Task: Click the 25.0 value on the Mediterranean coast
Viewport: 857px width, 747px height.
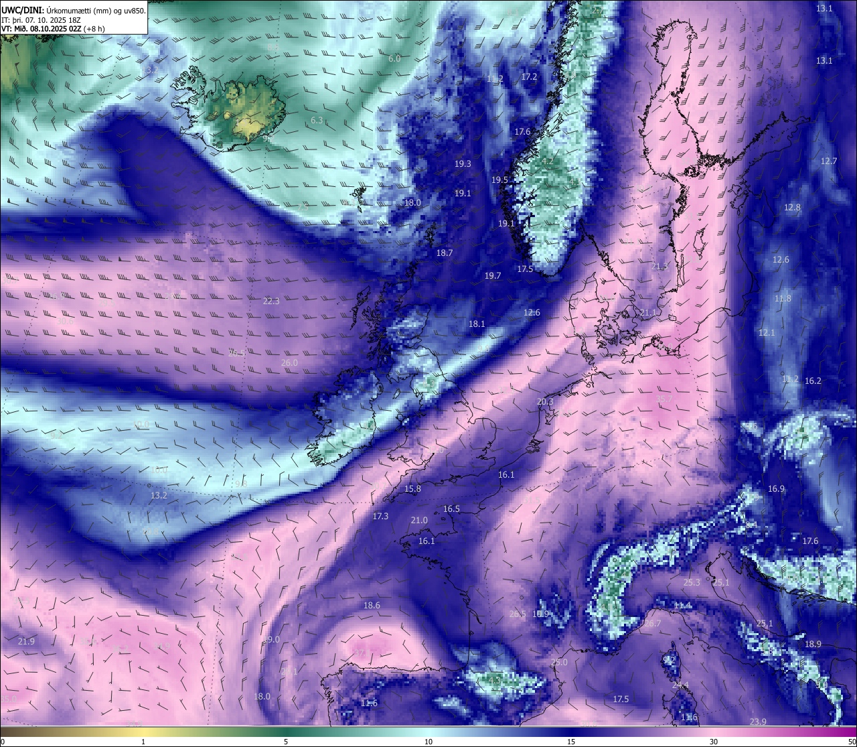Action: coord(559,663)
